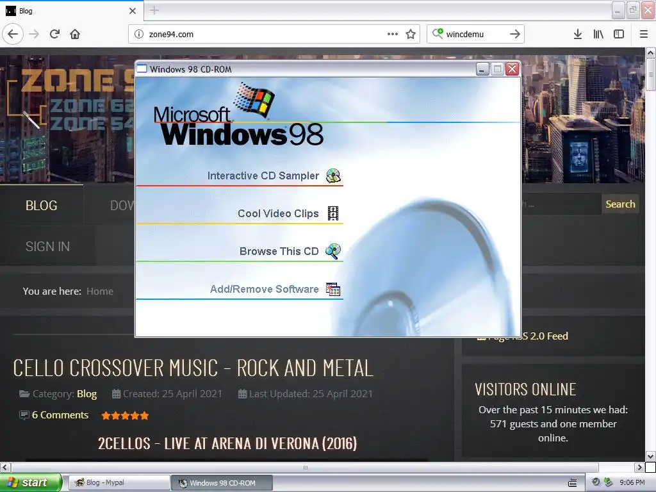The image size is (656, 492).
Task: Click the Windows 98 CD-ROM title bar icon
Action: pos(142,69)
